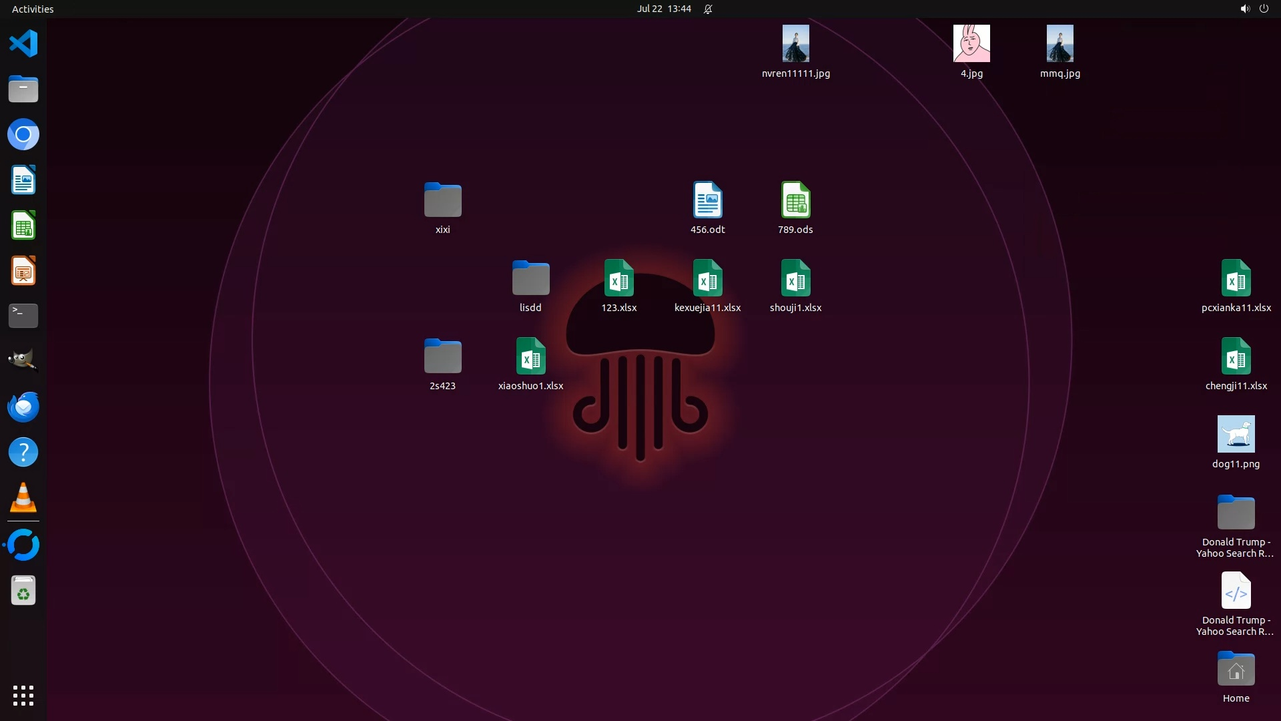Select the dog11.png thumbnail

coord(1236,435)
